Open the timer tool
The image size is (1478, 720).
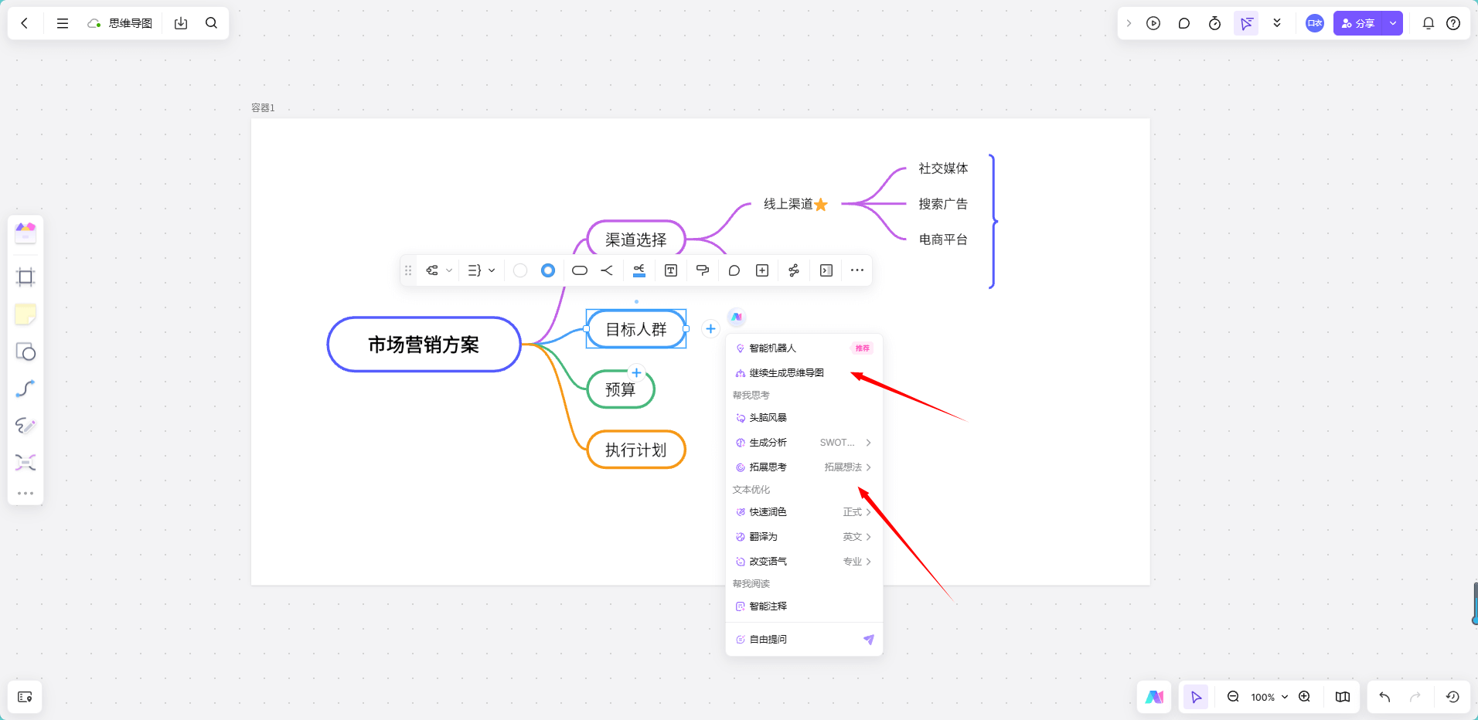click(x=1214, y=23)
